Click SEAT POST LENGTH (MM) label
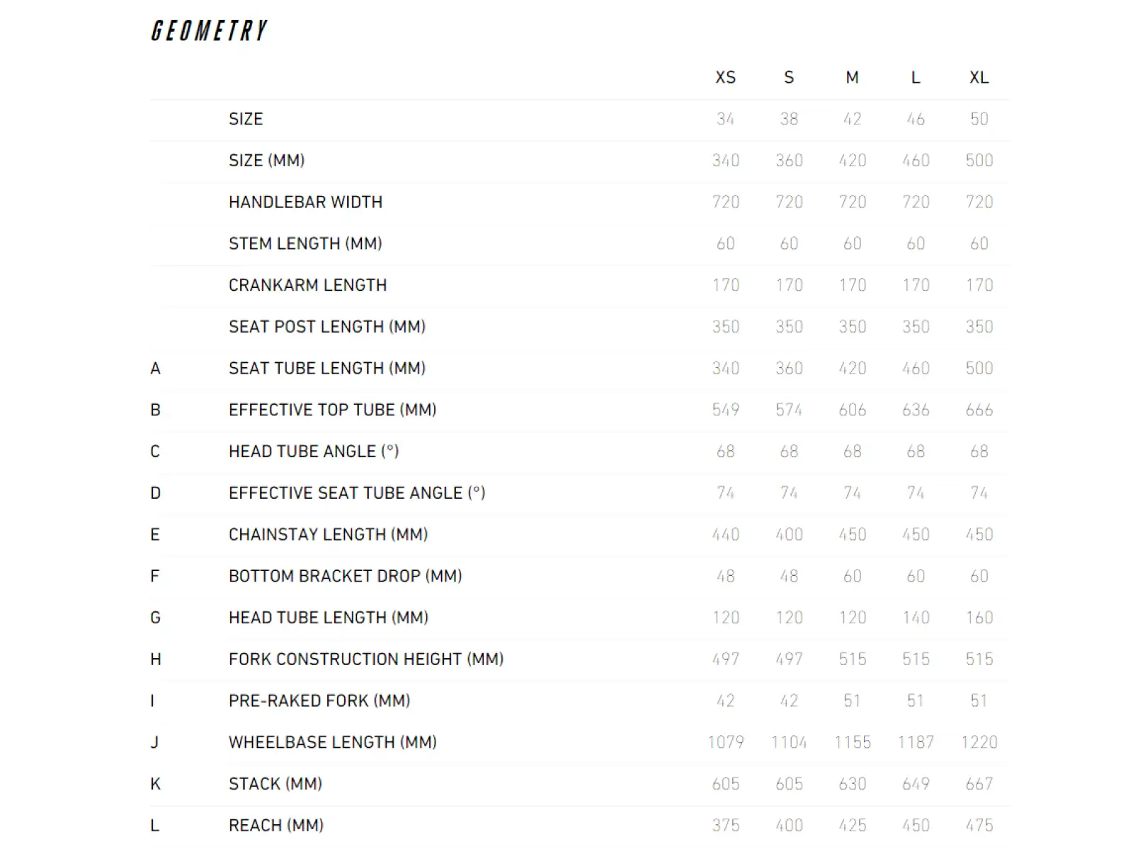 pos(327,327)
